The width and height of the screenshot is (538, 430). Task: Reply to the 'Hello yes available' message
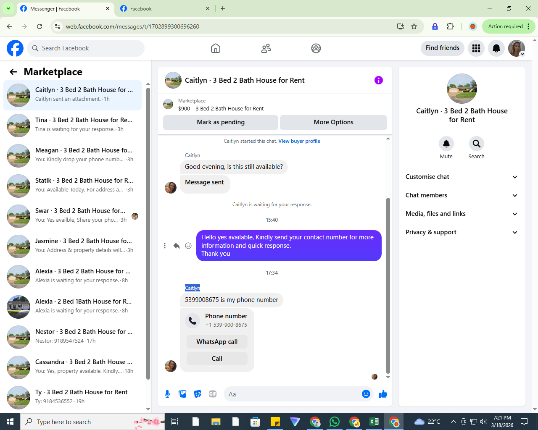click(177, 246)
